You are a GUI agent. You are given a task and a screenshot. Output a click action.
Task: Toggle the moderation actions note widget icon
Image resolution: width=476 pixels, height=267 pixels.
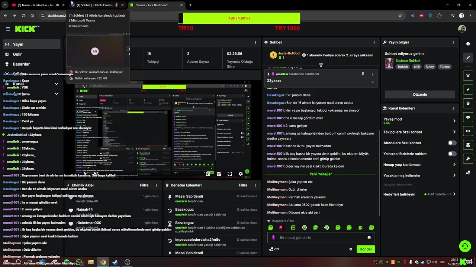click(468, 103)
